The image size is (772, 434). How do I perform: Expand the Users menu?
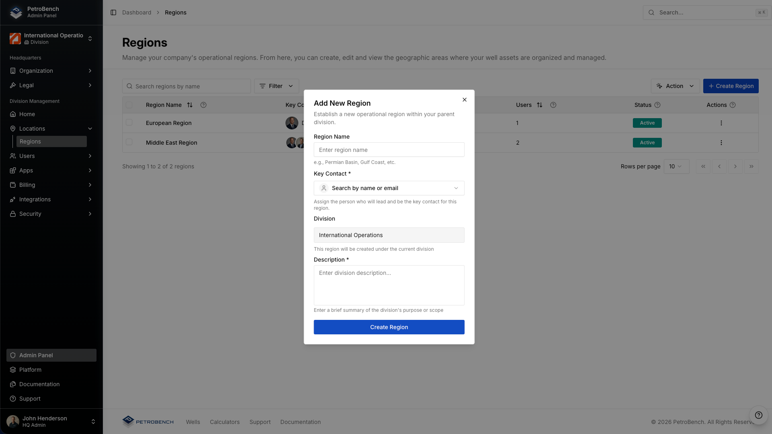click(51, 156)
